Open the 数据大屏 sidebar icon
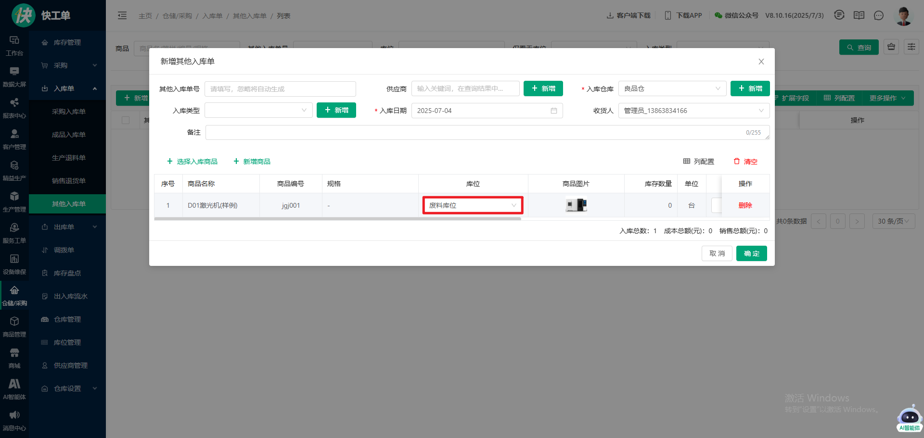The height and width of the screenshot is (438, 924). 14,76
